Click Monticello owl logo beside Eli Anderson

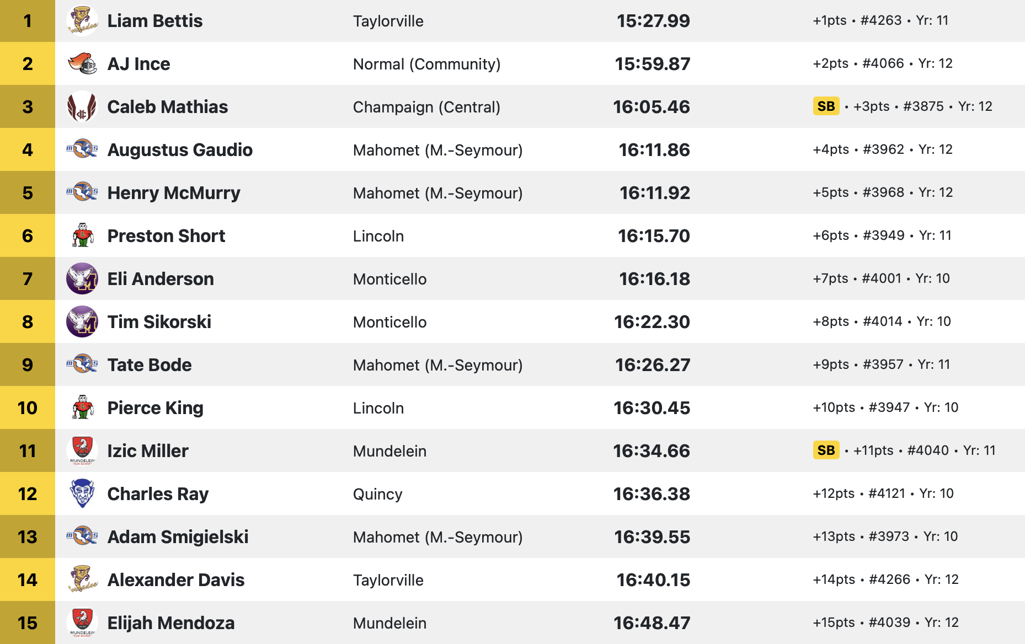click(82, 278)
